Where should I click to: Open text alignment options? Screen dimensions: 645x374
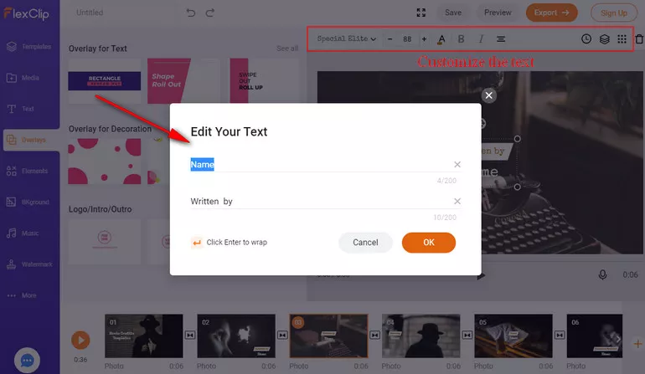coord(501,39)
